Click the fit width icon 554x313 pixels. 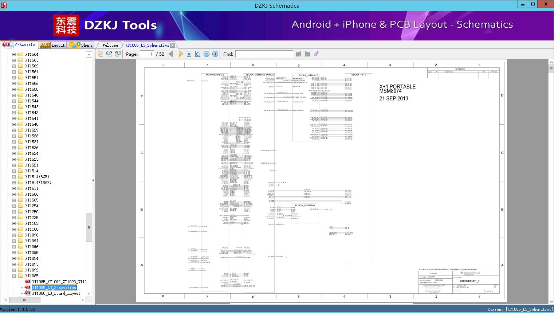[x=189, y=54]
